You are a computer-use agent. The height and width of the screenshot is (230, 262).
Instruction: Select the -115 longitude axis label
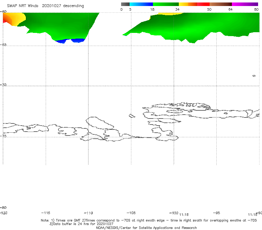pos(46,213)
